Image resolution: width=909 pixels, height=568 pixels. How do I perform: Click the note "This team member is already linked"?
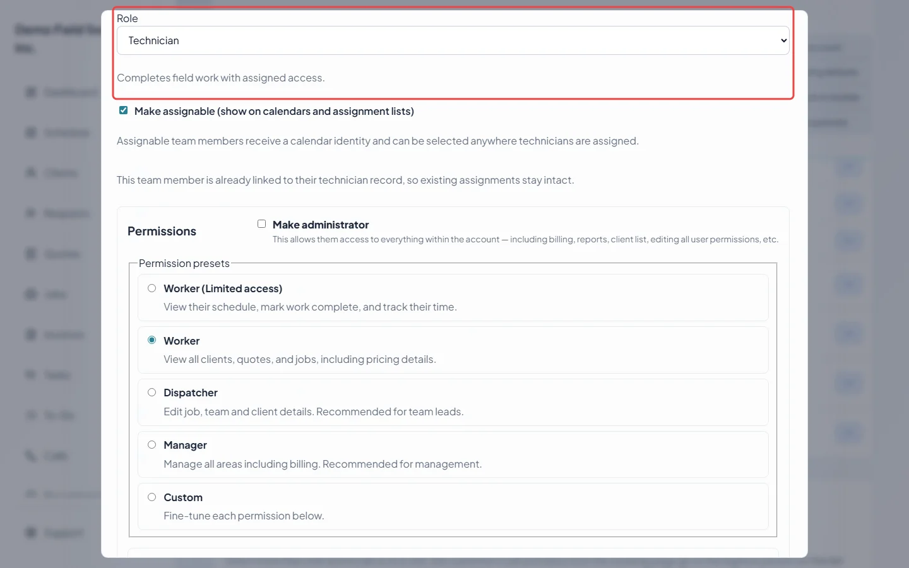(345, 180)
